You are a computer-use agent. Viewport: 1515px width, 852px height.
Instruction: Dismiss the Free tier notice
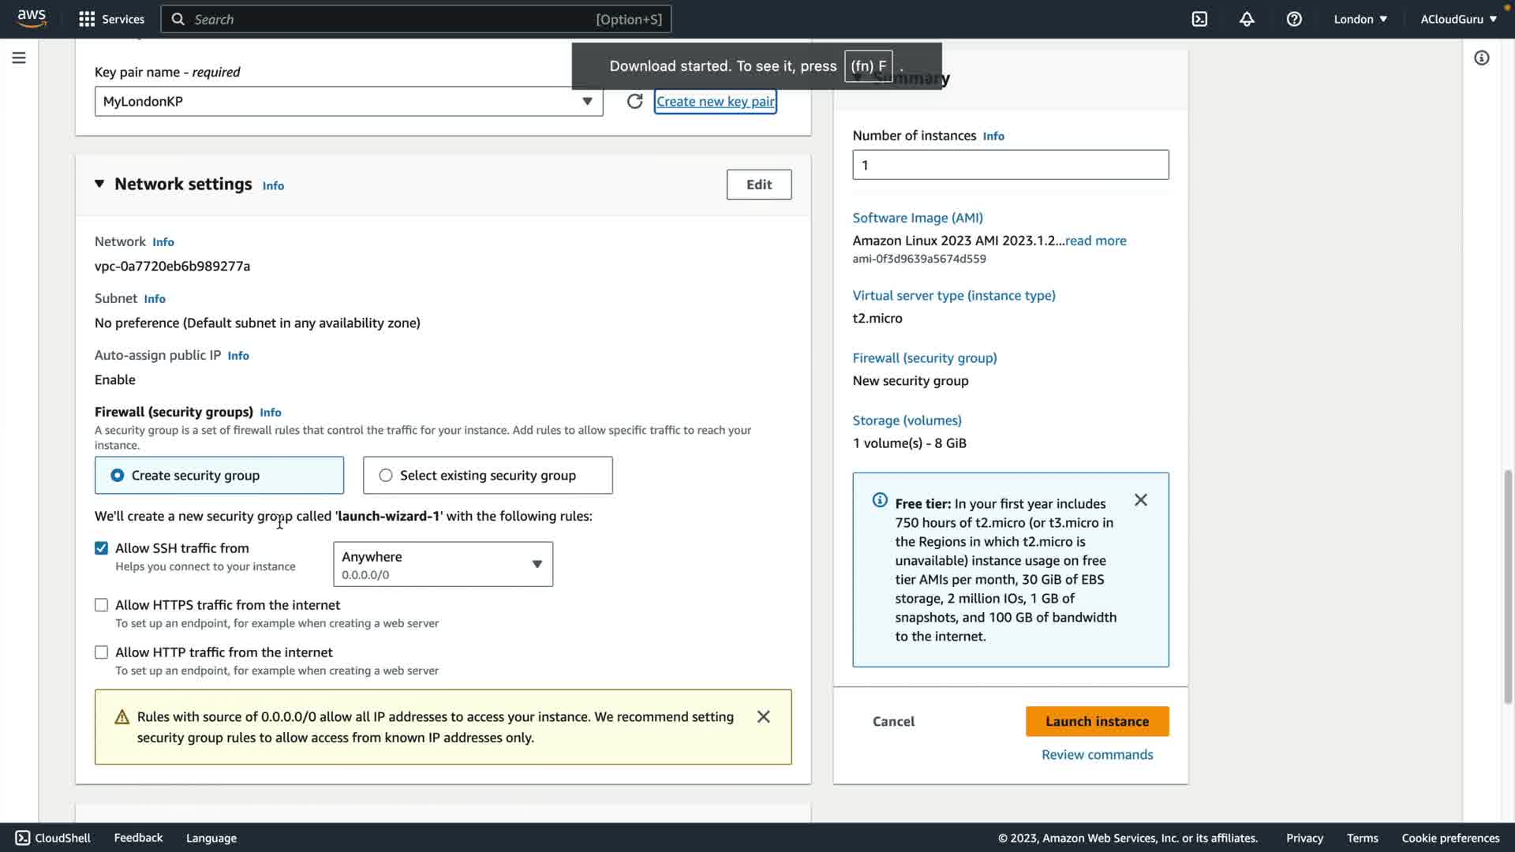tap(1141, 500)
